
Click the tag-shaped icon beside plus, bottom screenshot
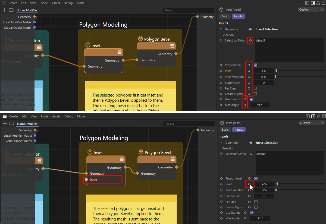tap(12, 124)
